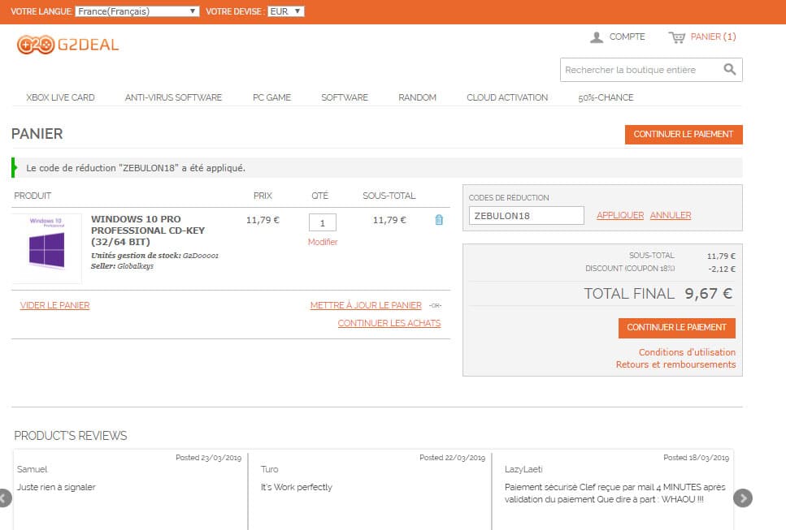Click the Appliquer coupon link

[620, 215]
